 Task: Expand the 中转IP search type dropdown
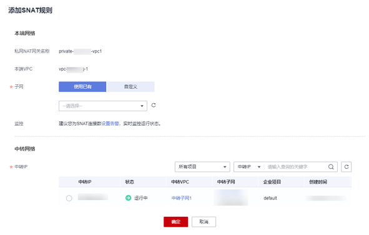pos(249,167)
